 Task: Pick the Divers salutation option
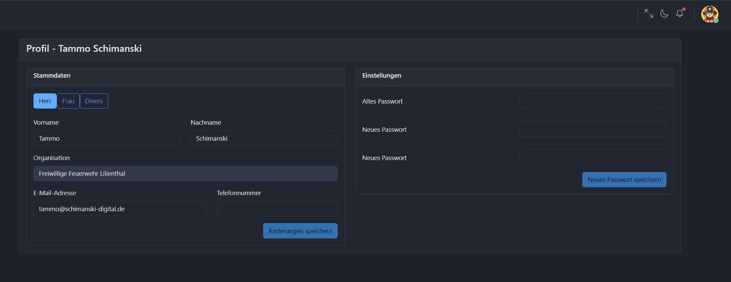click(x=94, y=101)
